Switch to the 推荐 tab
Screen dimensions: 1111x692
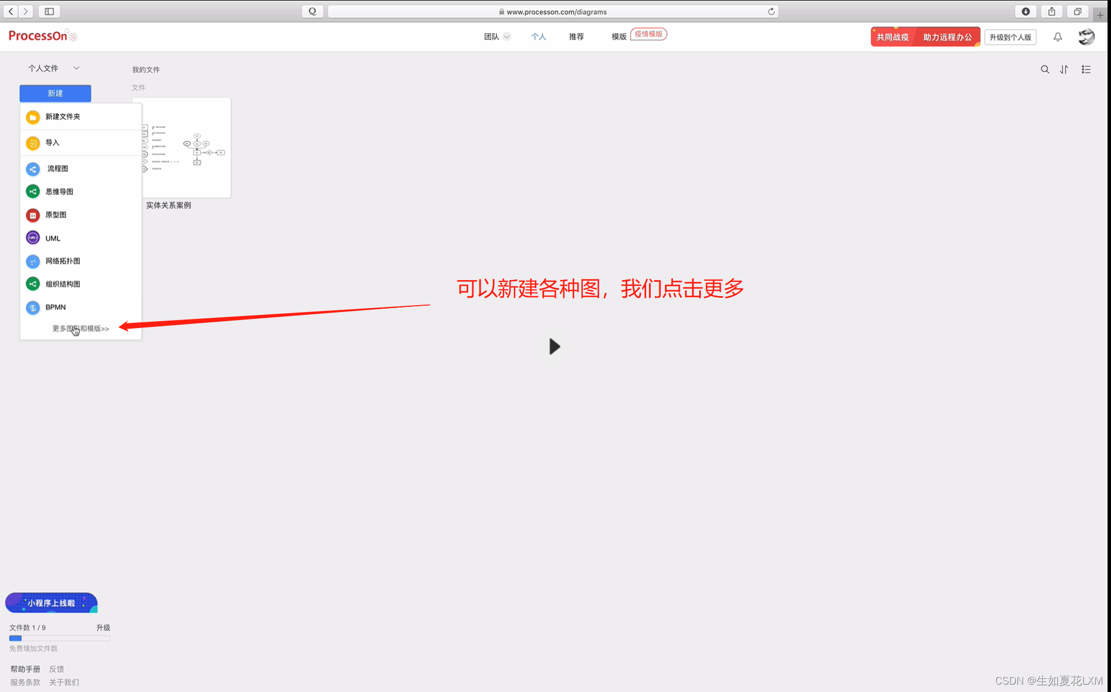pos(576,37)
